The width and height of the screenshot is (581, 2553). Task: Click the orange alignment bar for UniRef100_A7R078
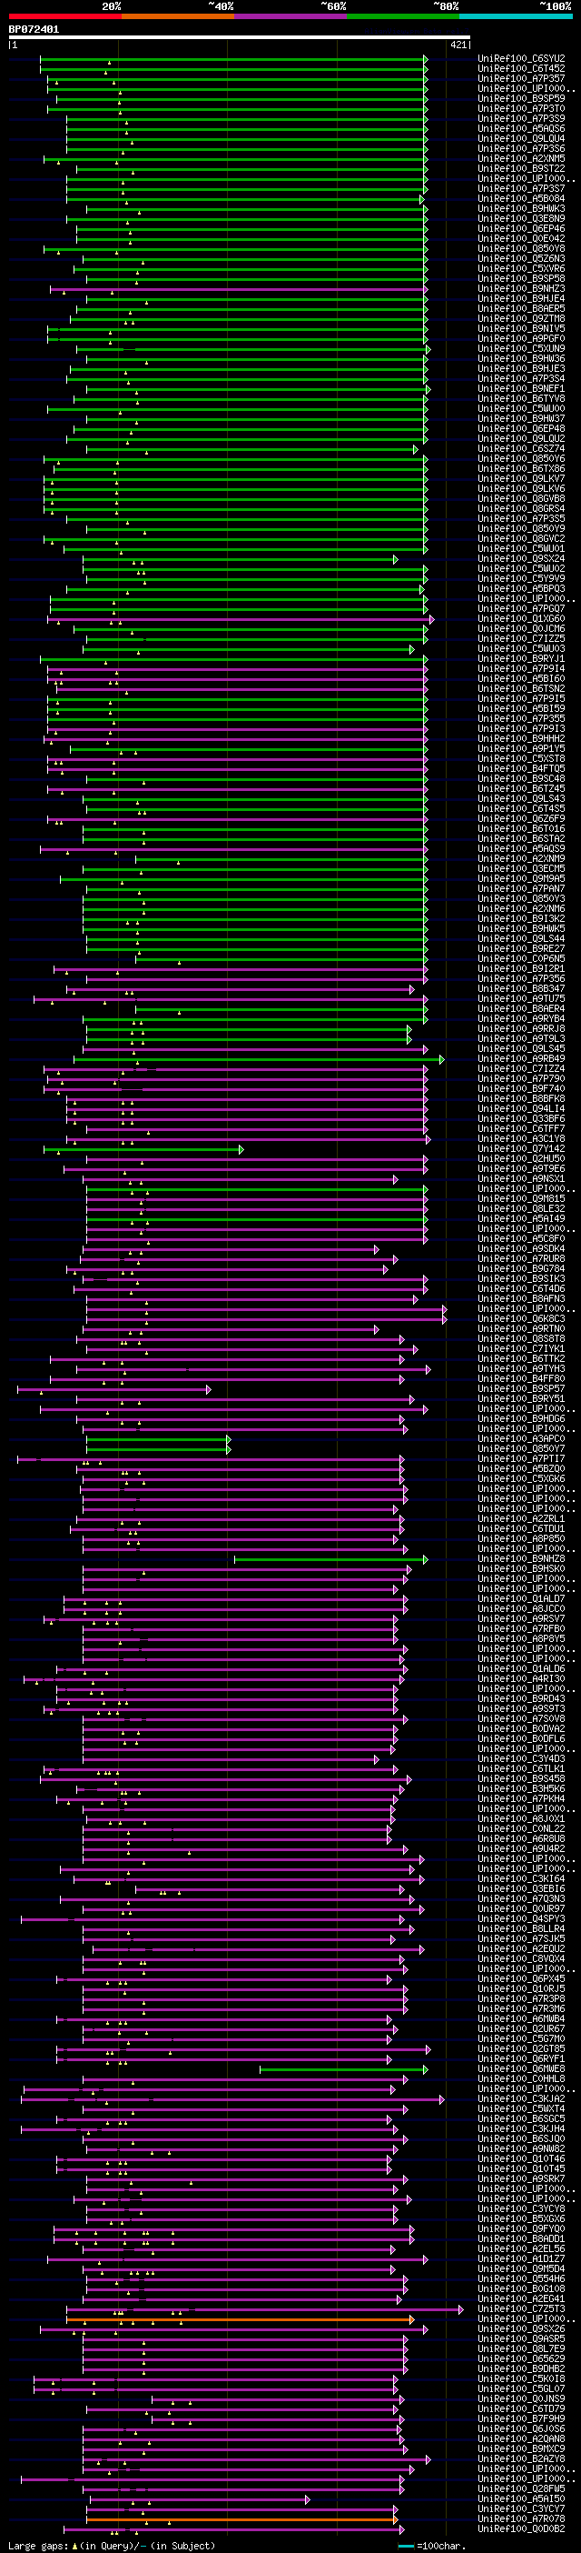tap(241, 2518)
